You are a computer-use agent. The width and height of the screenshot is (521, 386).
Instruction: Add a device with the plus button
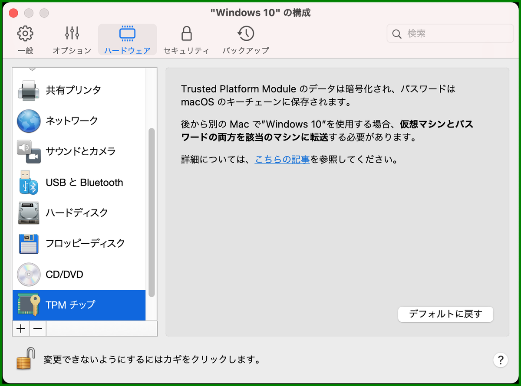[20, 329]
